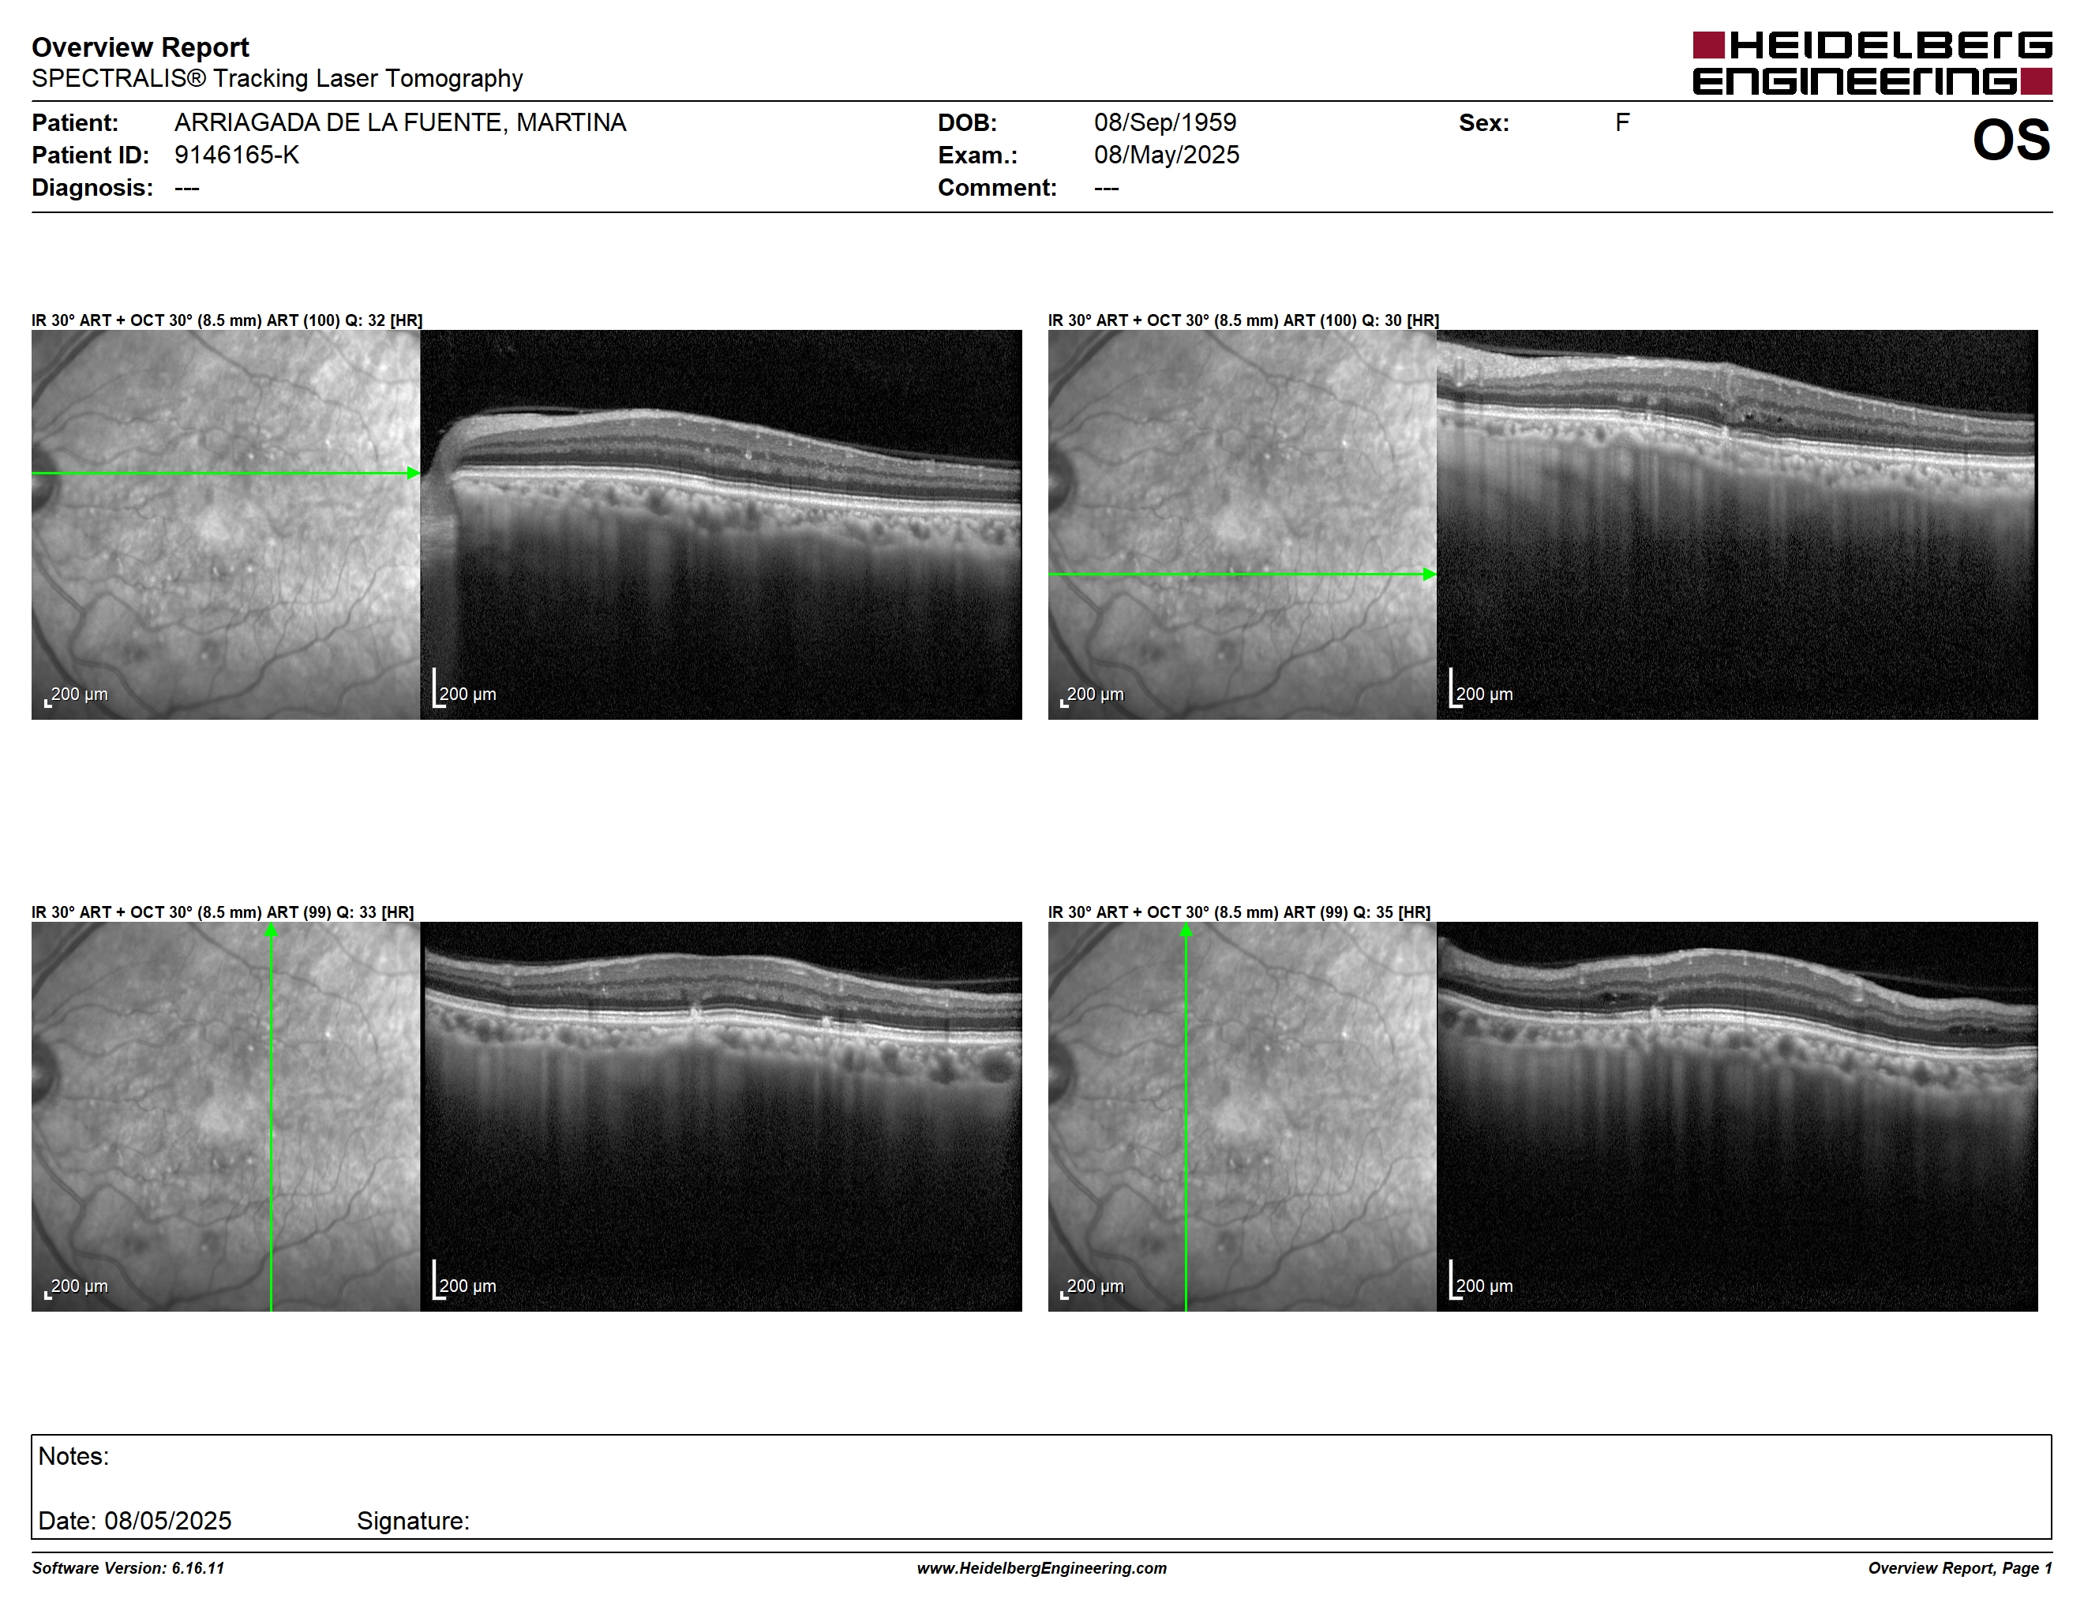This screenshot has width=2084, height=1610.
Task: Open the bottom-left OCT B-scan with Q: 33
Action: pyautogui.click(x=721, y=1116)
